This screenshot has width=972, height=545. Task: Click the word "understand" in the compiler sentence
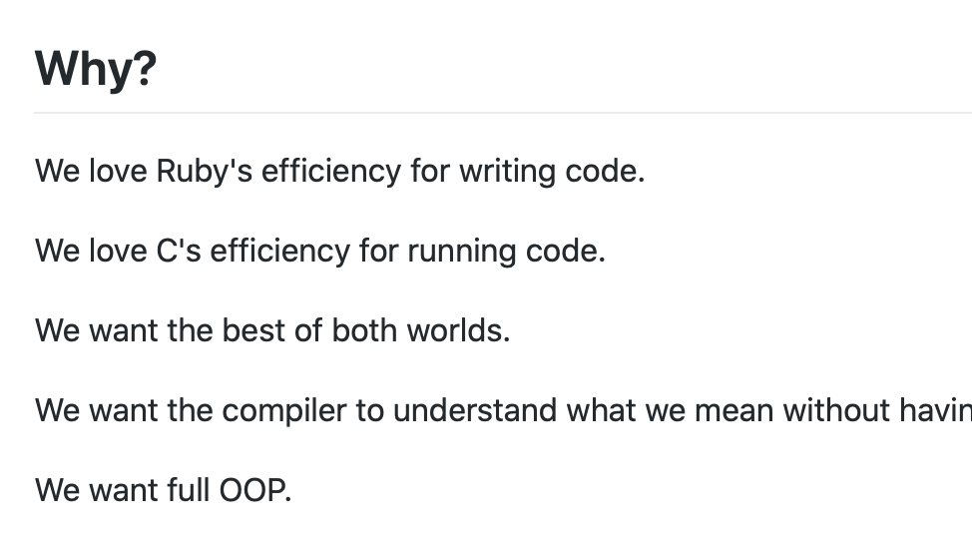point(475,410)
